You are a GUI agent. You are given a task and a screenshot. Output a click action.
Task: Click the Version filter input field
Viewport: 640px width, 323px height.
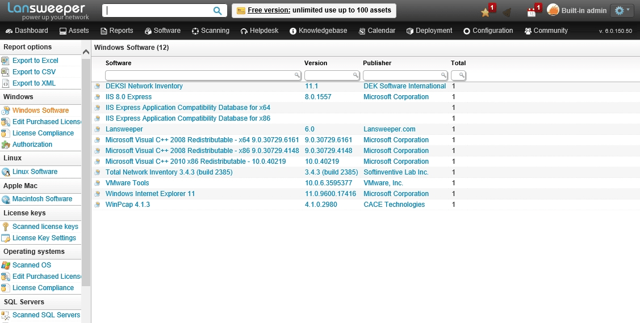tap(332, 75)
